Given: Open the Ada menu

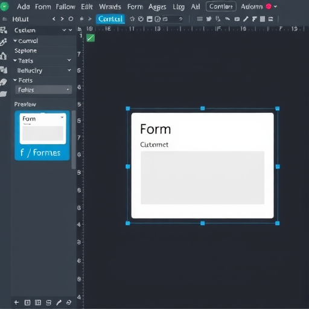Looking at the screenshot, I should [x=24, y=7].
